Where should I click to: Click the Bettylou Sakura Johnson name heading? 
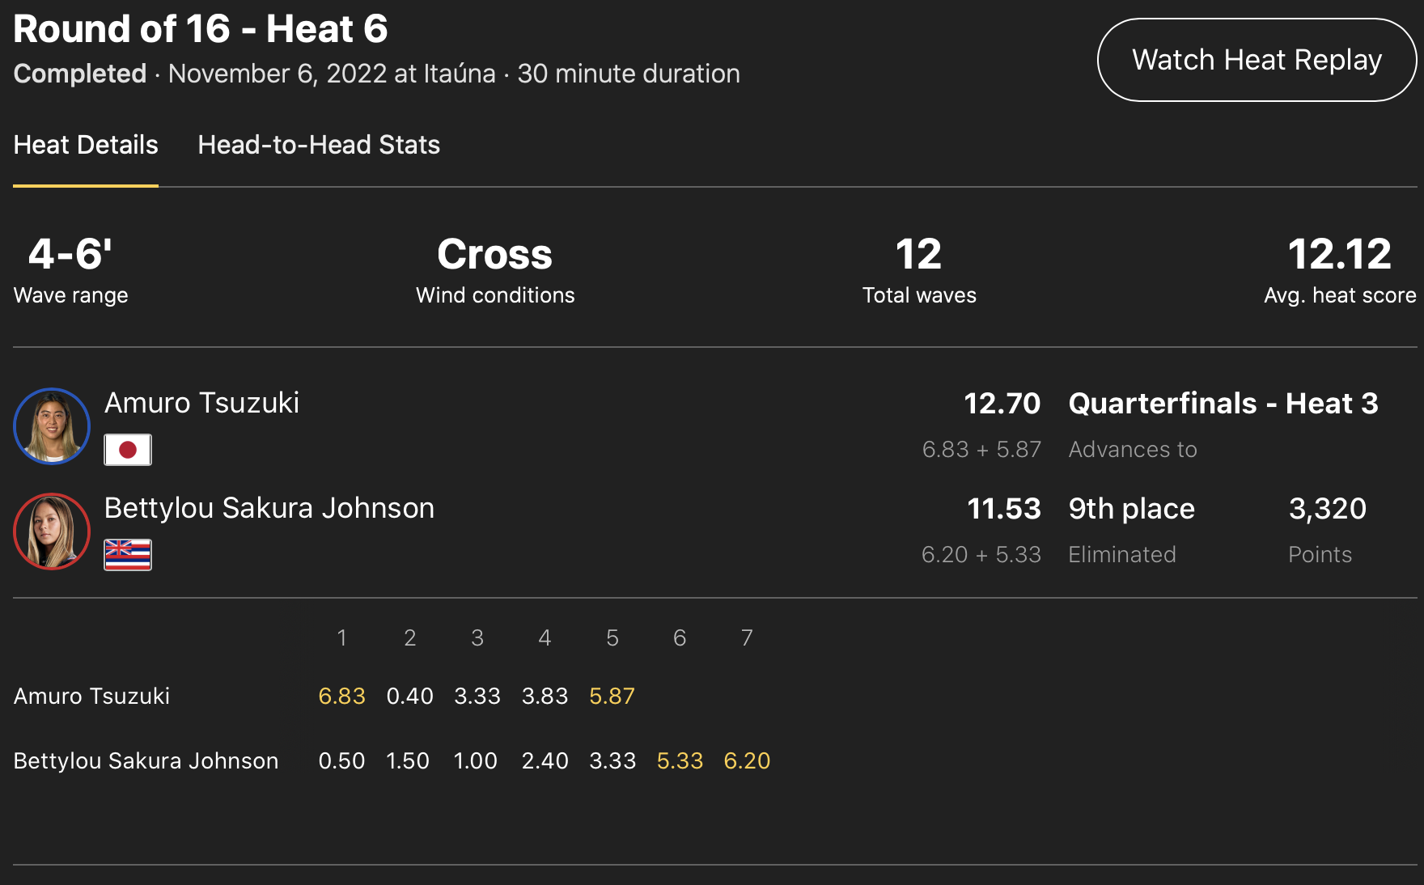269,508
